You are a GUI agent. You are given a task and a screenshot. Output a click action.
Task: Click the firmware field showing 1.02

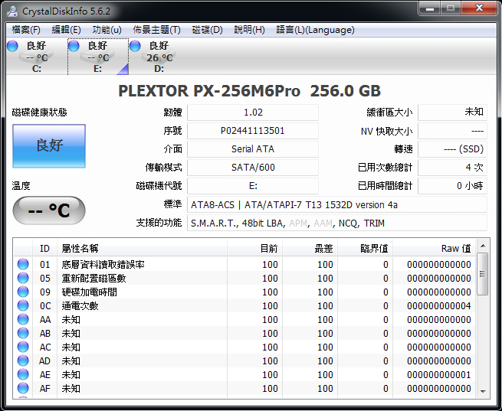coord(253,113)
